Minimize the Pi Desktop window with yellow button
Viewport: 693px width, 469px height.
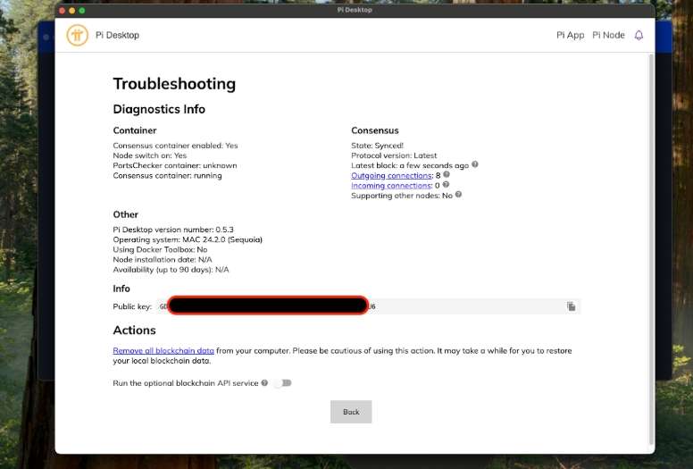71,10
